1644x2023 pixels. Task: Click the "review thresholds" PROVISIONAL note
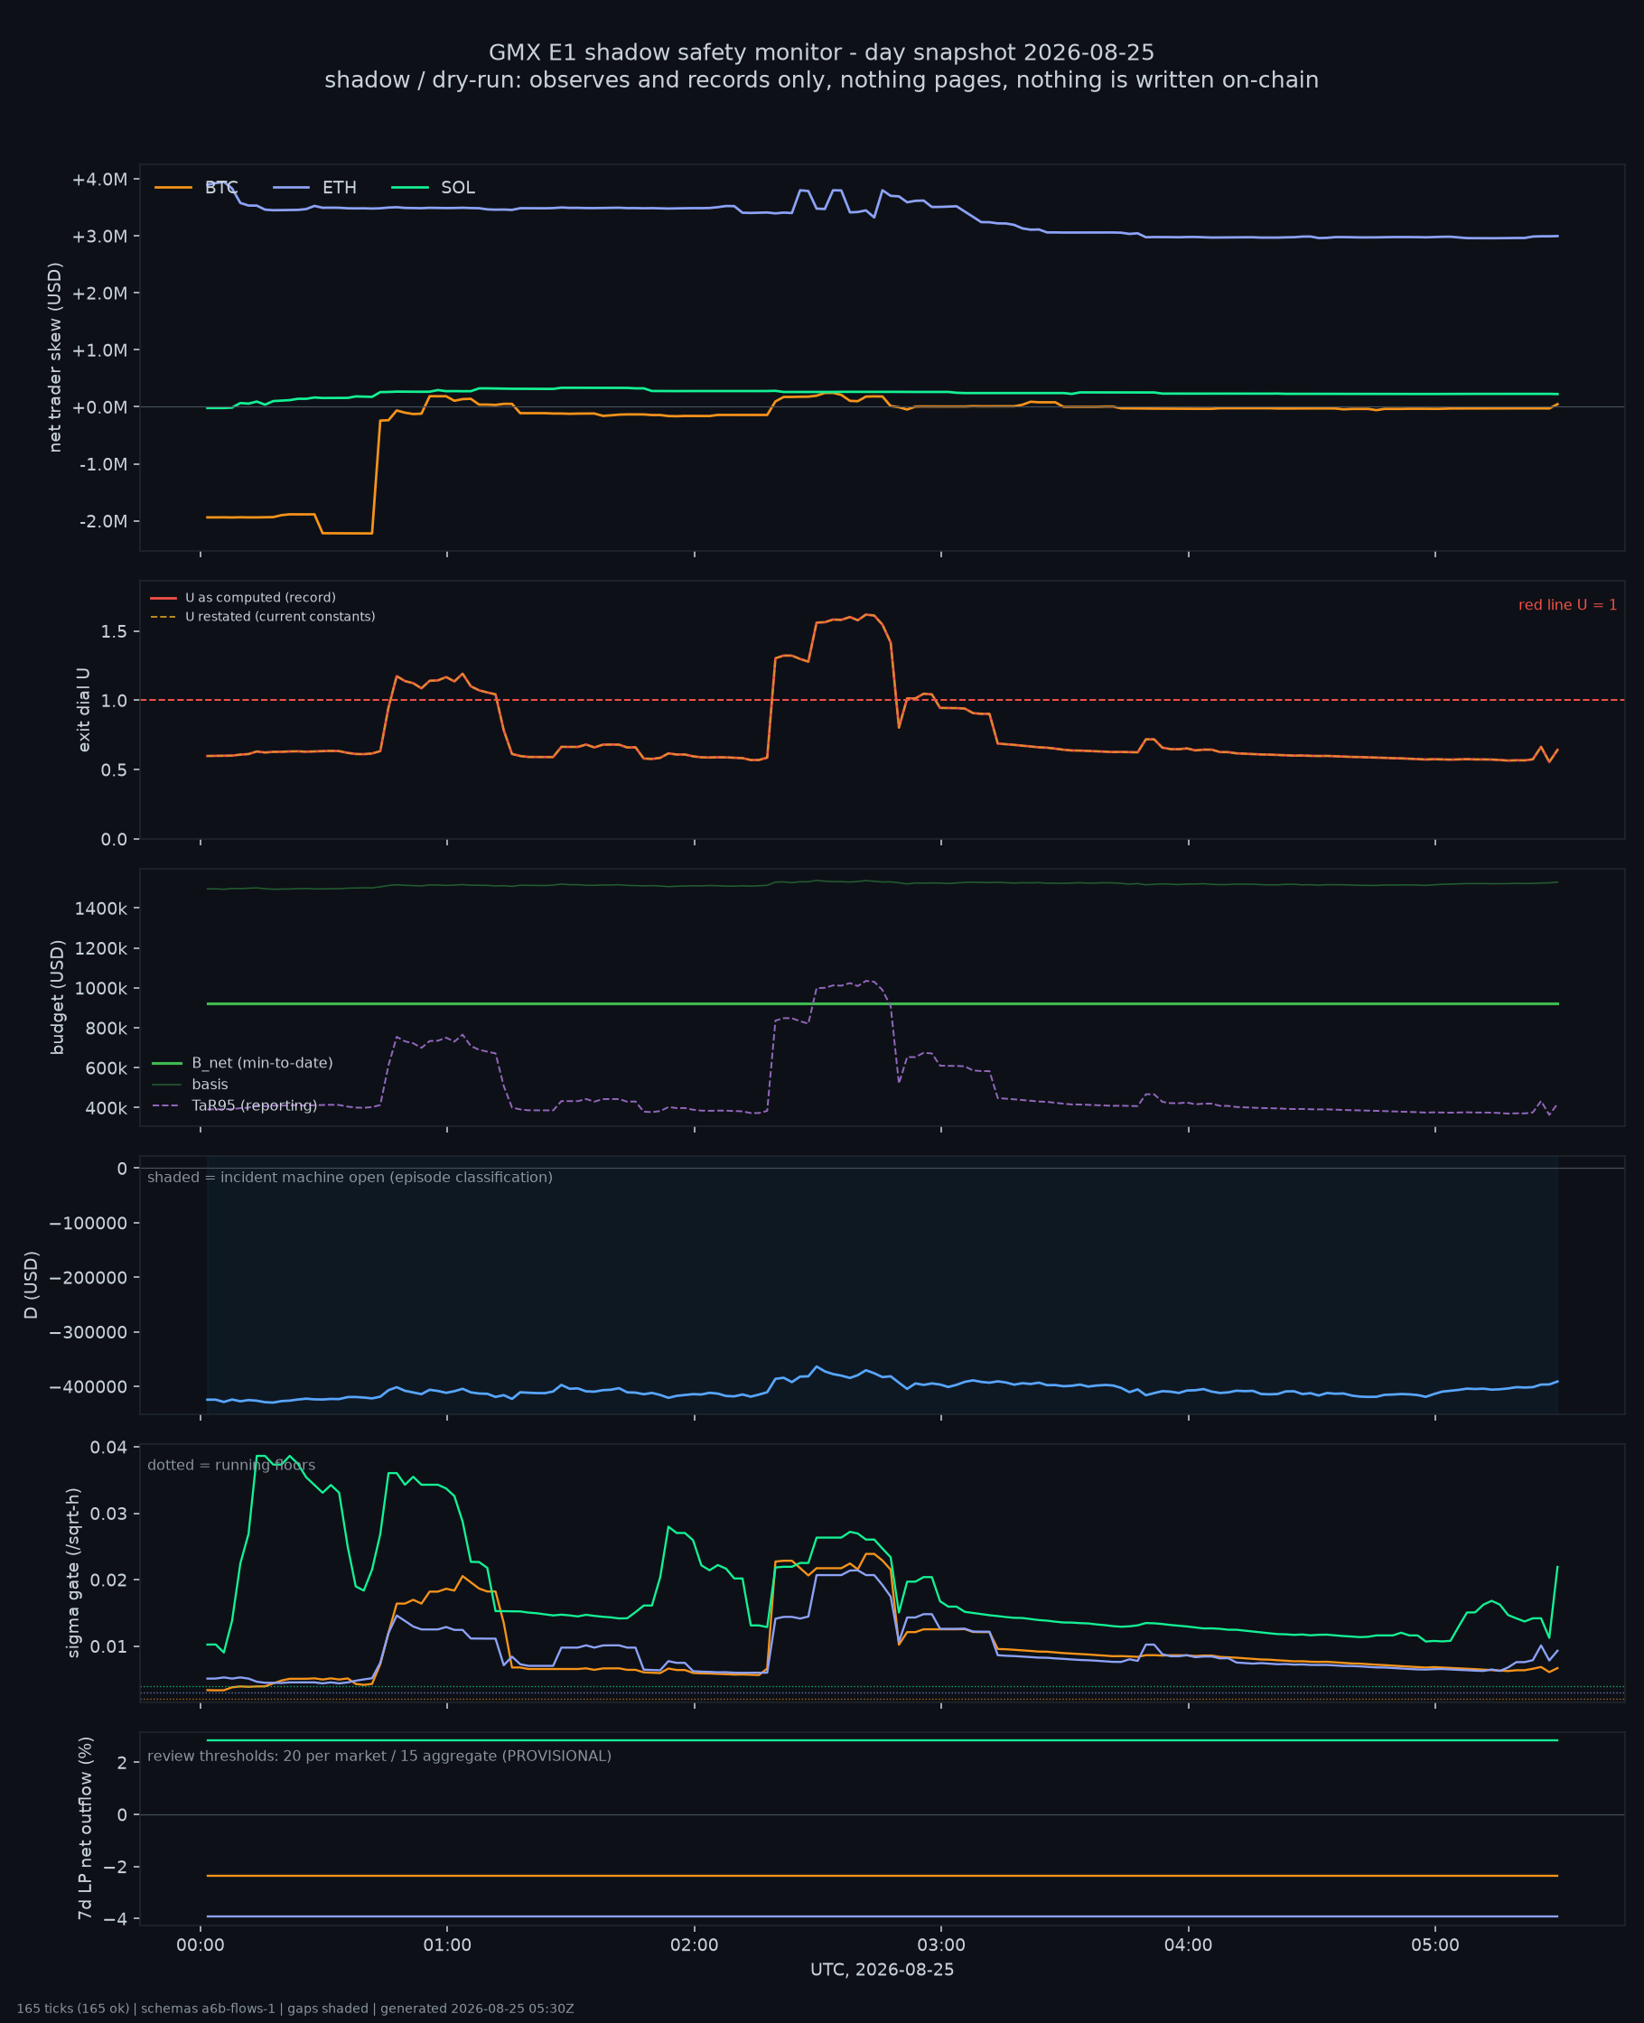pyautogui.click(x=378, y=1756)
